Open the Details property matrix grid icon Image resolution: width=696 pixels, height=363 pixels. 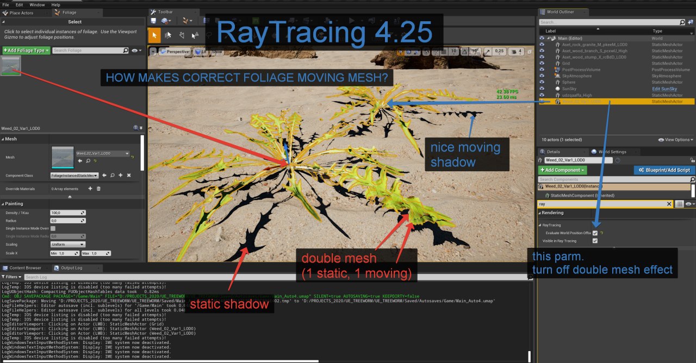pos(679,204)
